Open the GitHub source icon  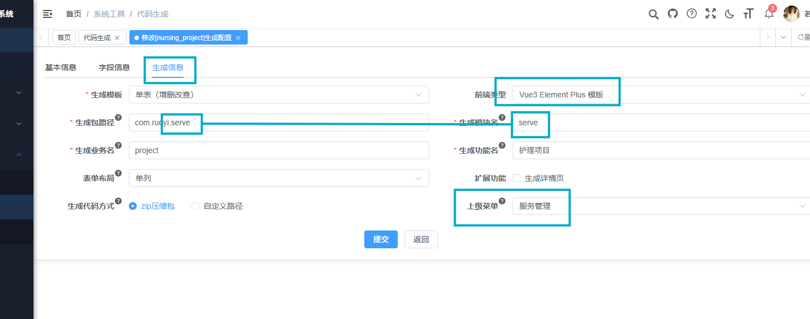click(673, 14)
